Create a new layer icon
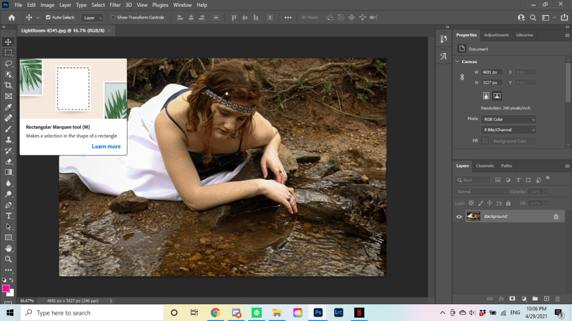The width and height of the screenshot is (572, 321). pyautogui.click(x=546, y=299)
